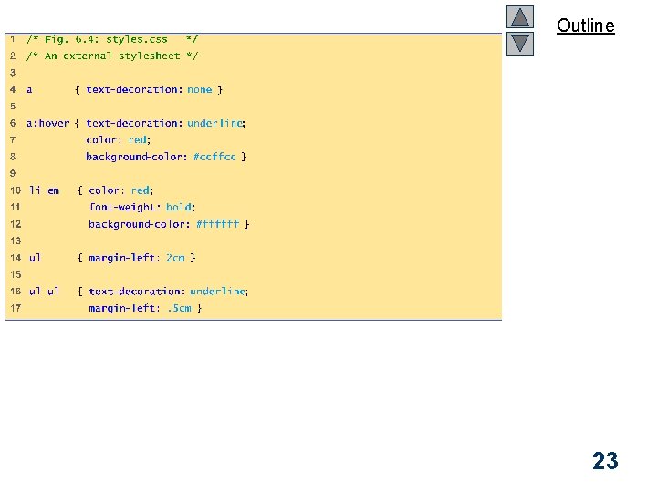The width and height of the screenshot is (657, 492).
Task: Click the '.5cm' margin value
Action: pos(179,308)
